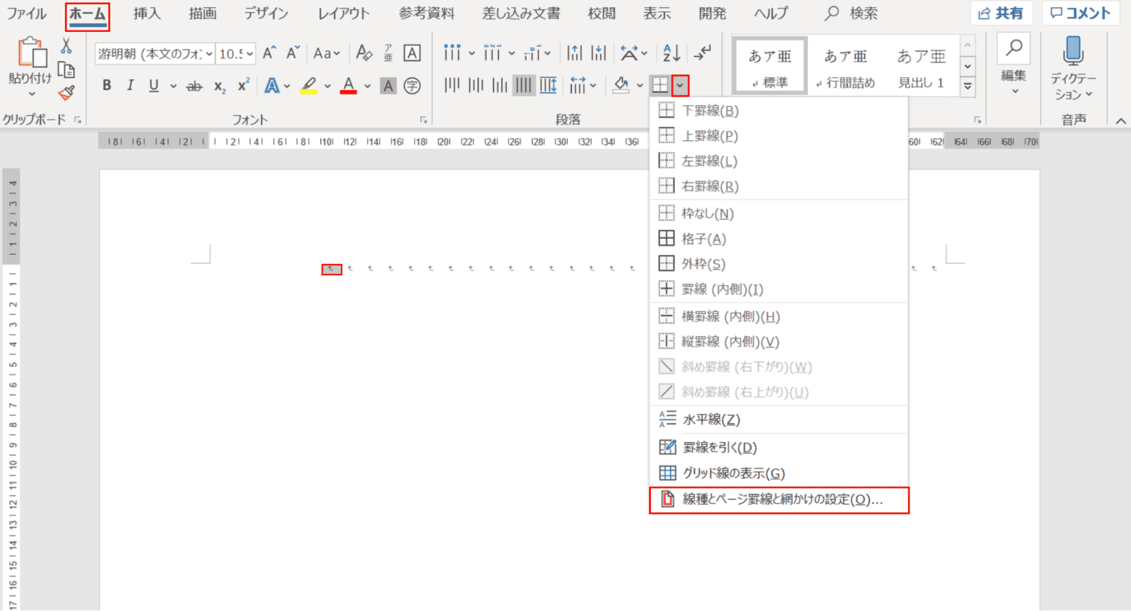Viewport: 1131px width, 611px height.
Task: Click the Increase Indent icon
Action: coord(598,53)
